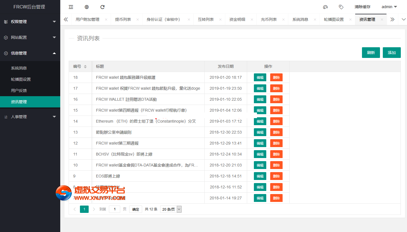Close the 资金明细 tab
This screenshot has width=407, height=232.
coord(252,20)
